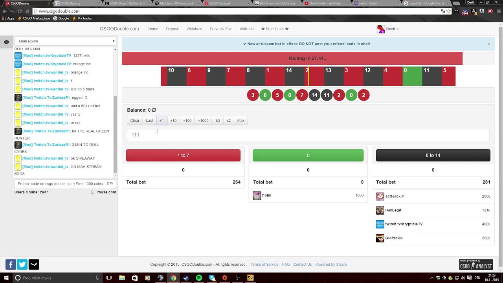
Task: Open Free Coins page
Action: click(x=275, y=29)
